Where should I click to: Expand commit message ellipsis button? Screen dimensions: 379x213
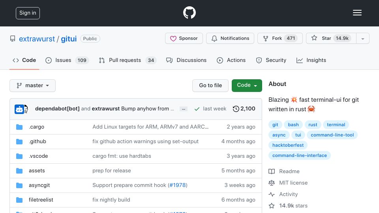click(x=184, y=109)
